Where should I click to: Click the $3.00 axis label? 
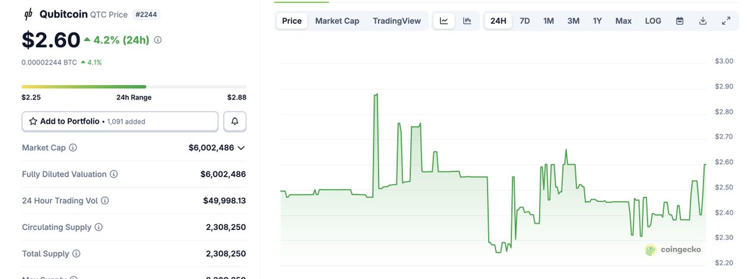pos(724,61)
